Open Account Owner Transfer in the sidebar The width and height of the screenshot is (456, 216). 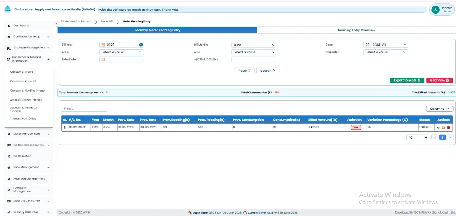(x=26, y=100)
